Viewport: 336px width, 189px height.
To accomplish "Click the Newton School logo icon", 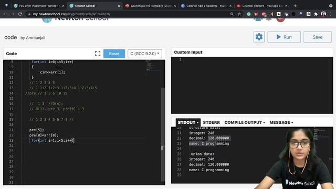I will [47, 20].
